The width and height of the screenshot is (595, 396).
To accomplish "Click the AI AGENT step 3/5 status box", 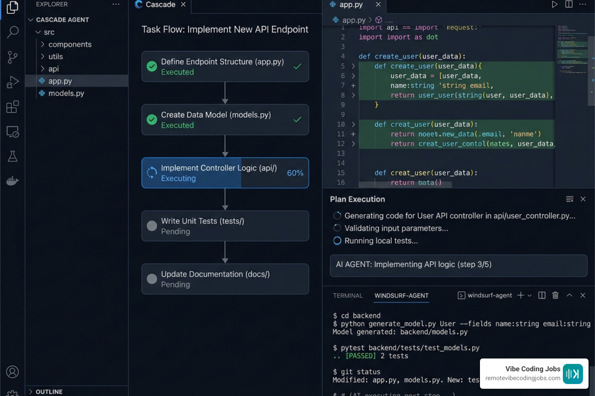I will tap(459, 265).
